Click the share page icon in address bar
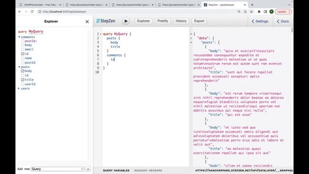309x174 pixels. (x=245, y=12)
